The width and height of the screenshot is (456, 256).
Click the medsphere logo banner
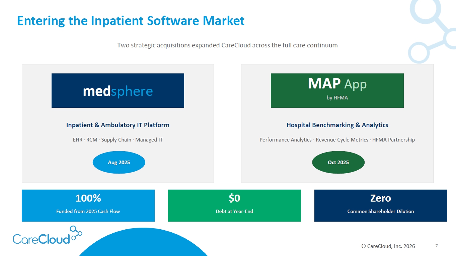[118, 91]
